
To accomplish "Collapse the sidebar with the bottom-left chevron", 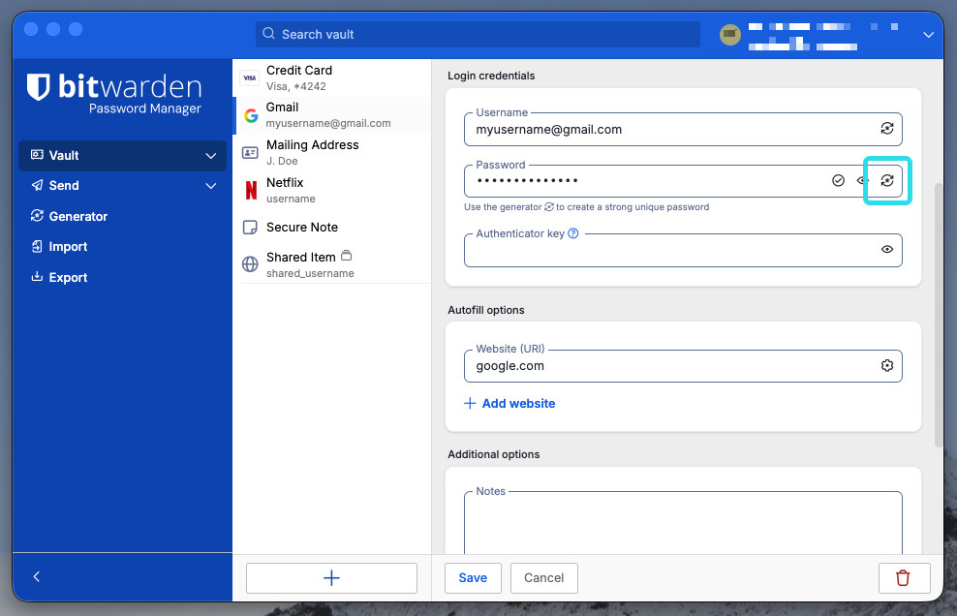I will point(36,576).
